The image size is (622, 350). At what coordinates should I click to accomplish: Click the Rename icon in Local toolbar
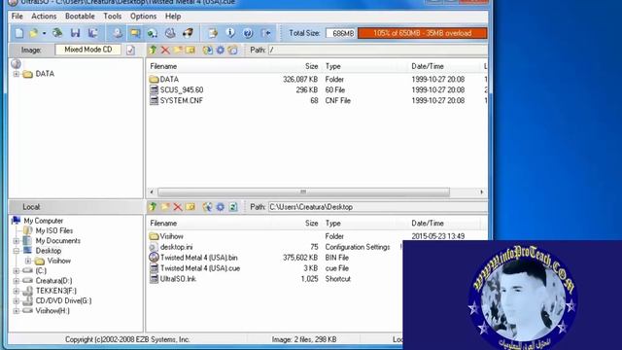(x=190, y=207)
